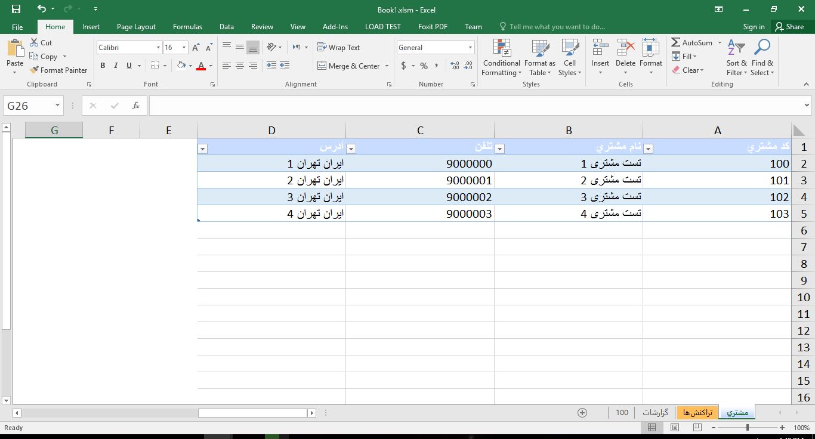
Task: Click Format cells icon
Action: pyautogui.click(x=651, y=48)
